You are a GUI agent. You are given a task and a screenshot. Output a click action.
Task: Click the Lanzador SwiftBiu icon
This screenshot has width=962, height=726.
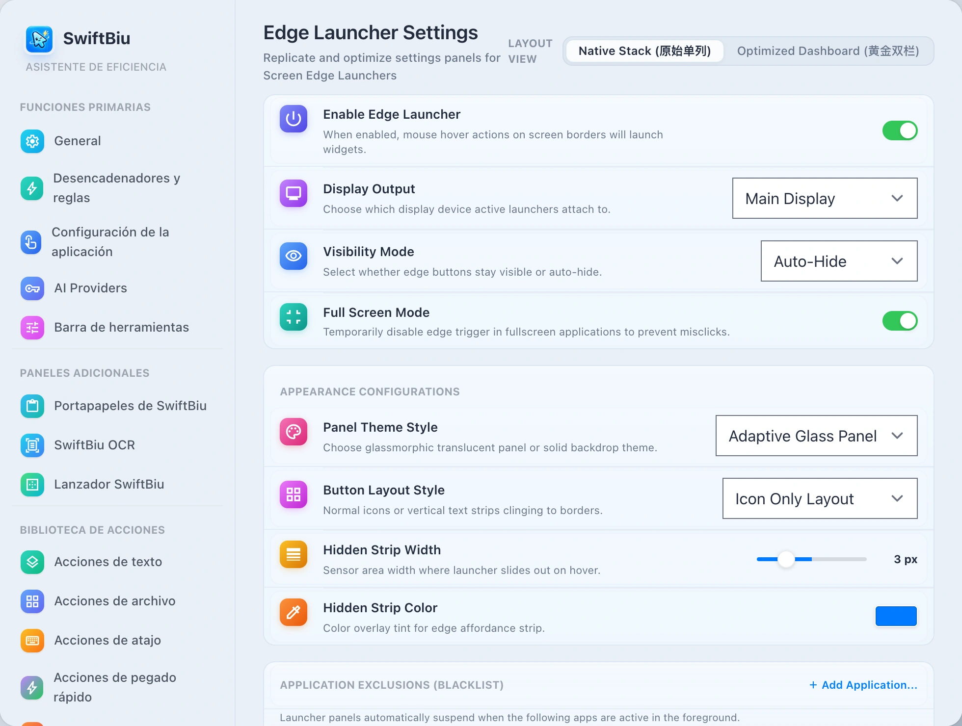click(32, 485)
